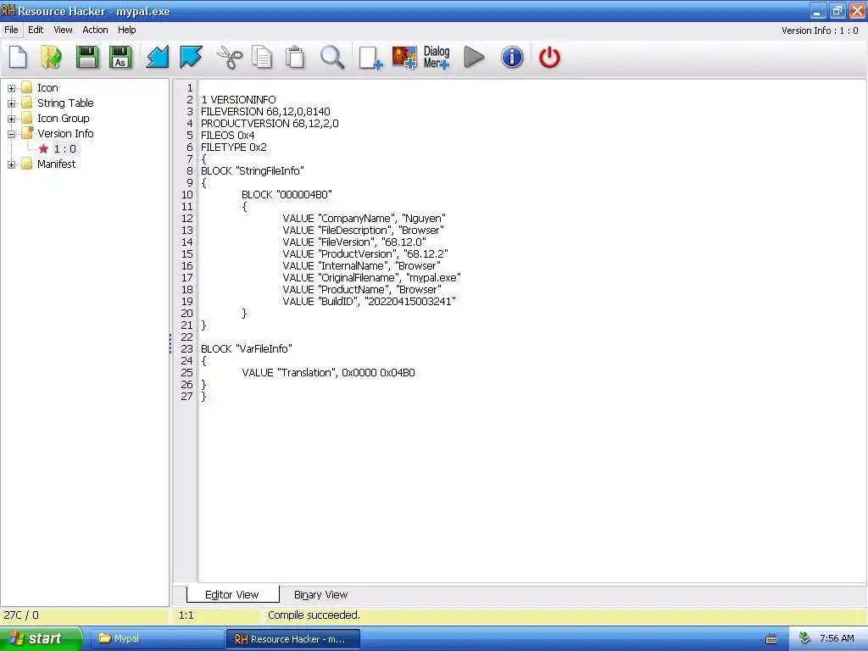
Task: Expand the Icon Group tree node
Action: (x=11, y=119)
